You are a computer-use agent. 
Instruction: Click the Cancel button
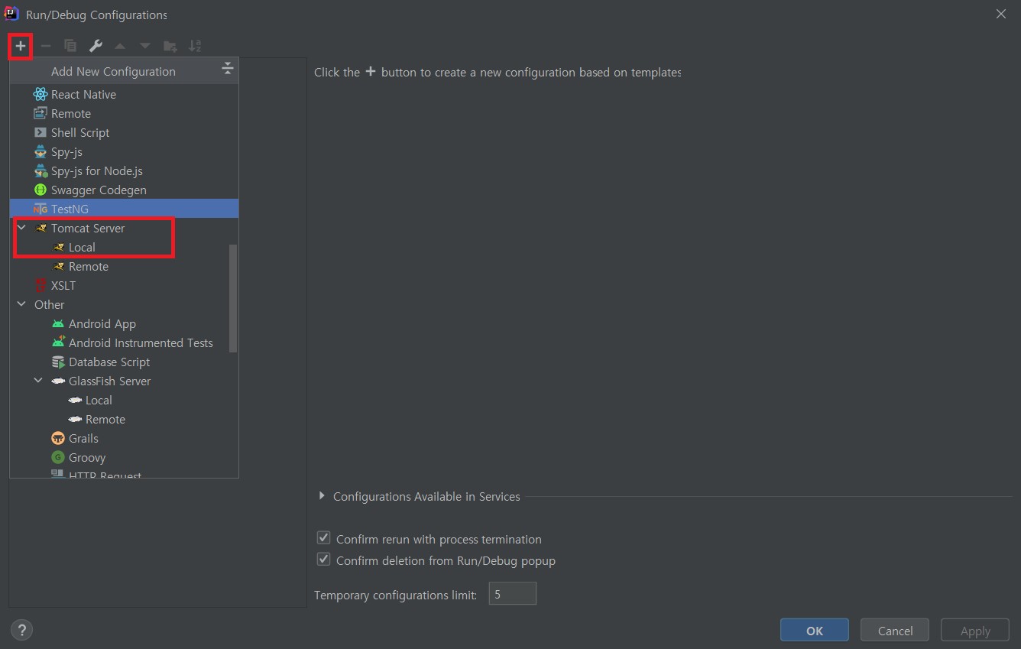coord(895,630)
